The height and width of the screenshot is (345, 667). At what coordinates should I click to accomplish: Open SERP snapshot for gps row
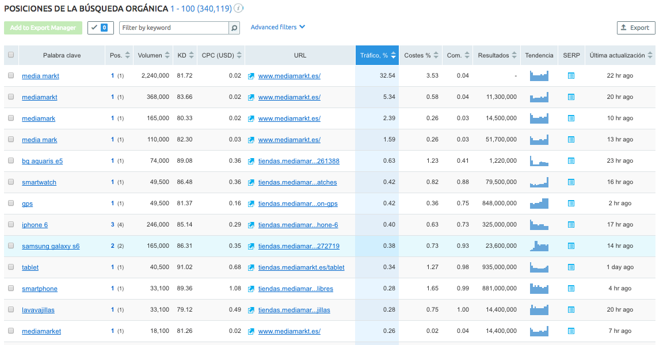point(571,203)
